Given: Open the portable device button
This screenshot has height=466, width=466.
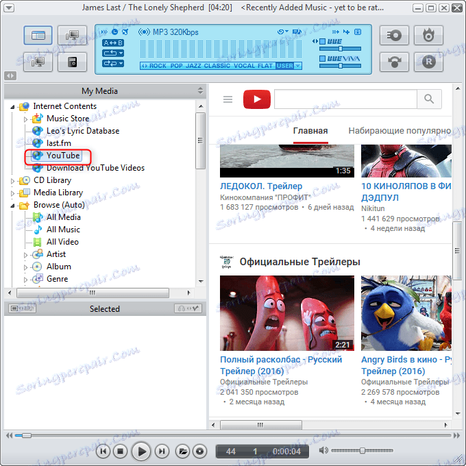Looking at the screenshot, I should [x=72, y=62].
